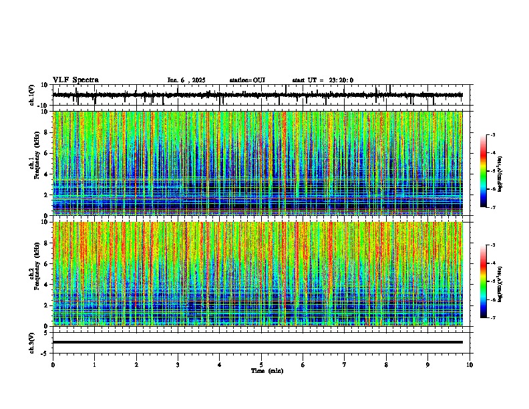Click the ch.1 color bar unit label

[500, 174]
